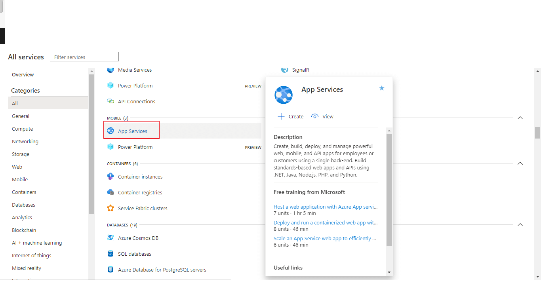This screenshot has height=304, width=541.
Task: Open 'Host a web application' training link
Action: coord(326,207)
